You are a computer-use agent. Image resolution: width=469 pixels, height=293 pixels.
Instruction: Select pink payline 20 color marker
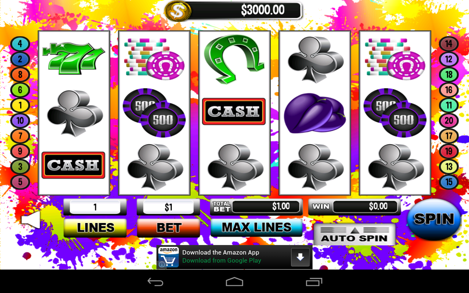click(x=449, y=120)
